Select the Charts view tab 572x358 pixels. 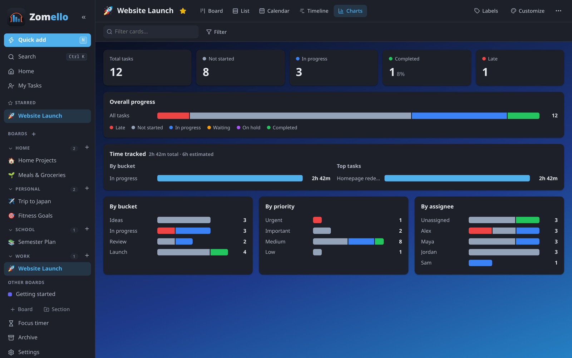[350, 11]
